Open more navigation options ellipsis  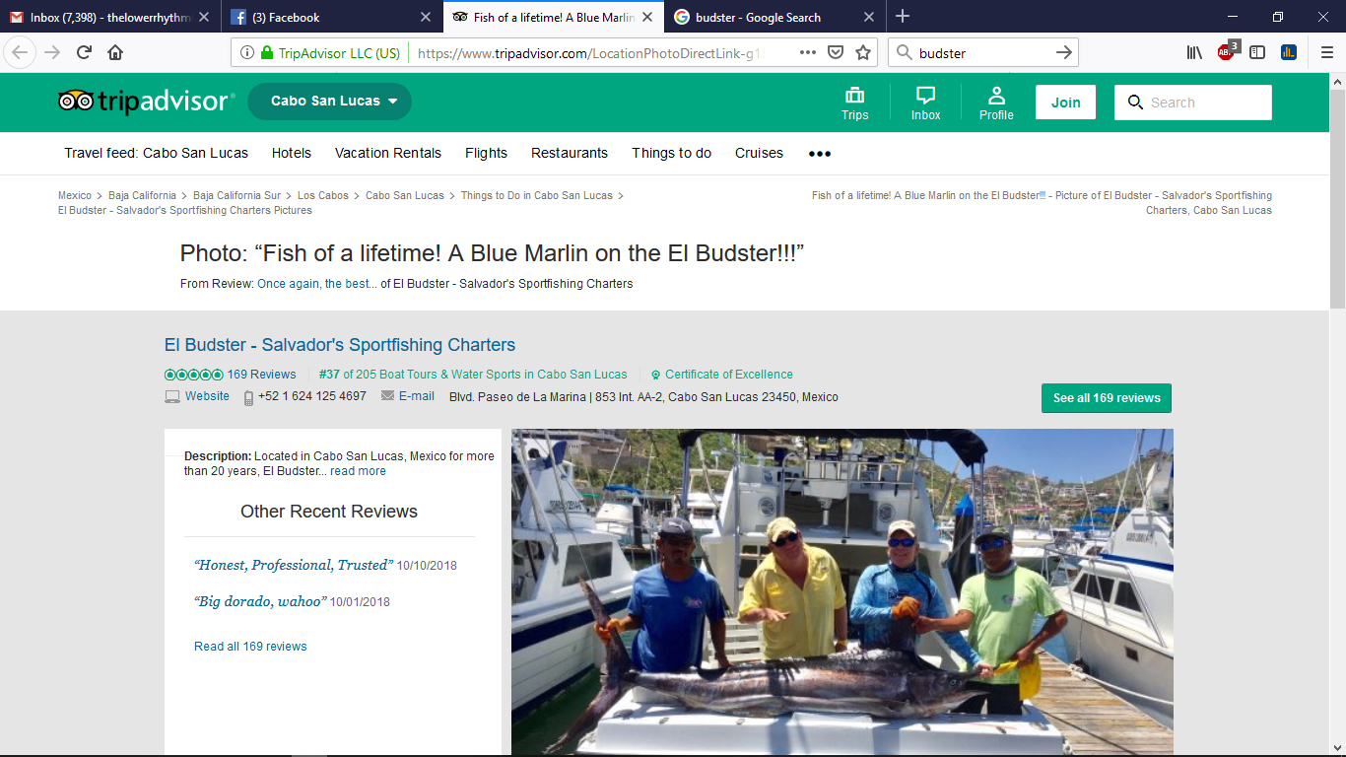coord(820,154)
